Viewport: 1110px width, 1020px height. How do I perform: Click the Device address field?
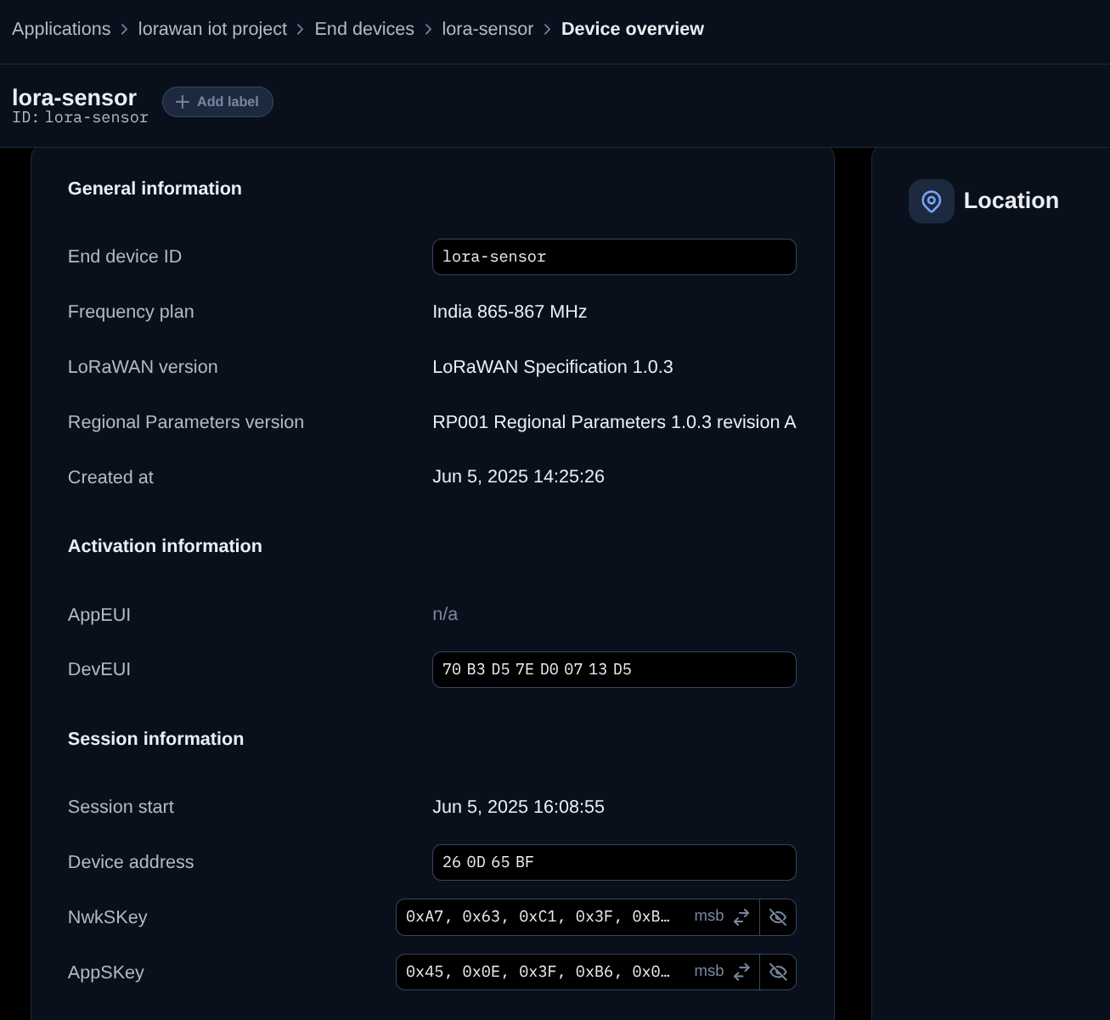click(x=614, y=862)
